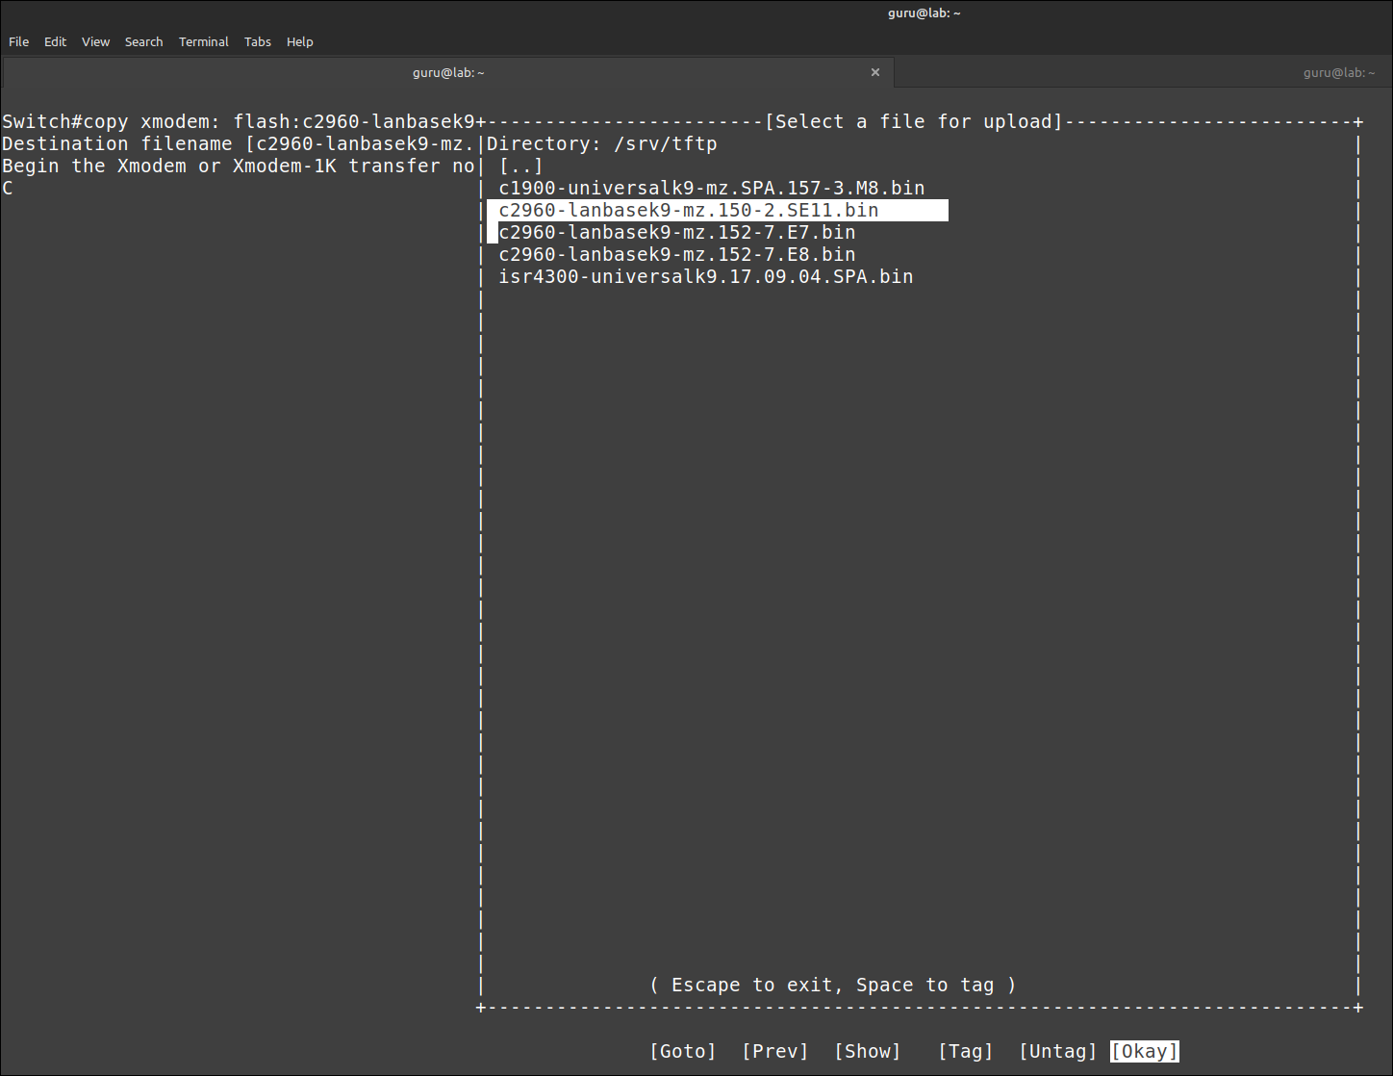Viewport: 1393px width, 1076px height.
Task: Select isr4300-universalk9.17.09.04.SPA.bin file
Action: (705, 277)
